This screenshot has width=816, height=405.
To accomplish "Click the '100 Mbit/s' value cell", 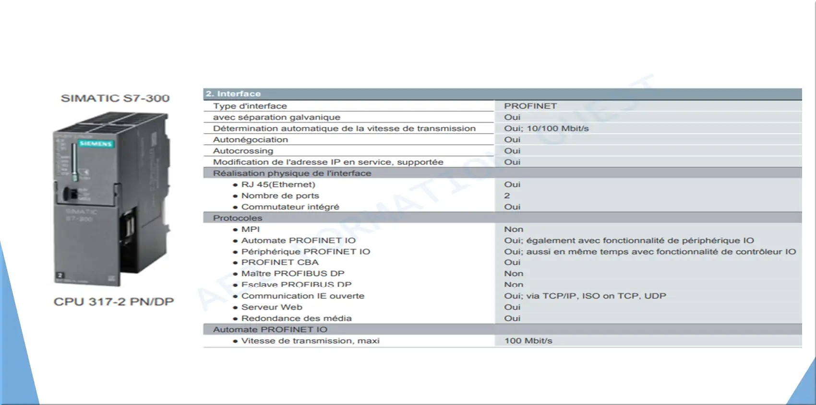I will 528,341.
